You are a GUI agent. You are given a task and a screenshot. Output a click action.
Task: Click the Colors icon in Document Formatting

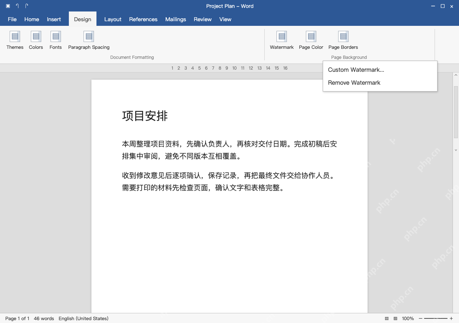click(36, 37)
